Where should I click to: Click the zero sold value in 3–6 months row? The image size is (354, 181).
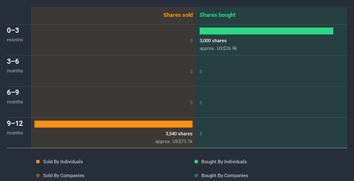point(191,72)
